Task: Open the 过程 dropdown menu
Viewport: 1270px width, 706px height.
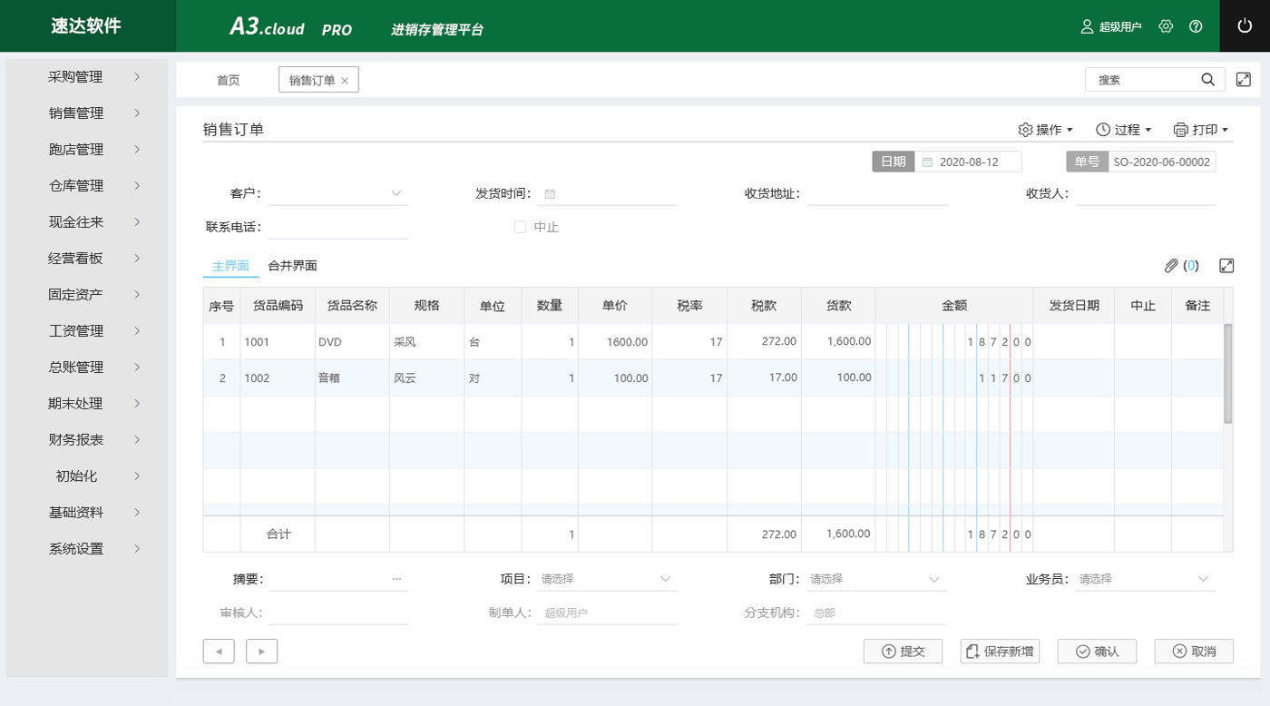Action: point(1124,130)
